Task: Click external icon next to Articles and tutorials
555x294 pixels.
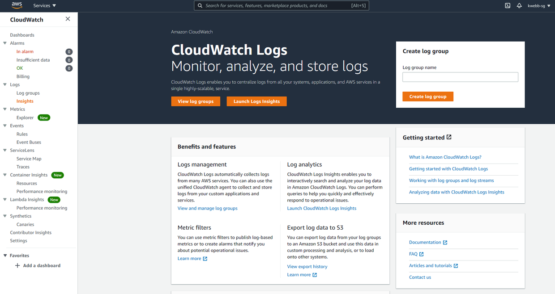Action: [x=456, y=266]
